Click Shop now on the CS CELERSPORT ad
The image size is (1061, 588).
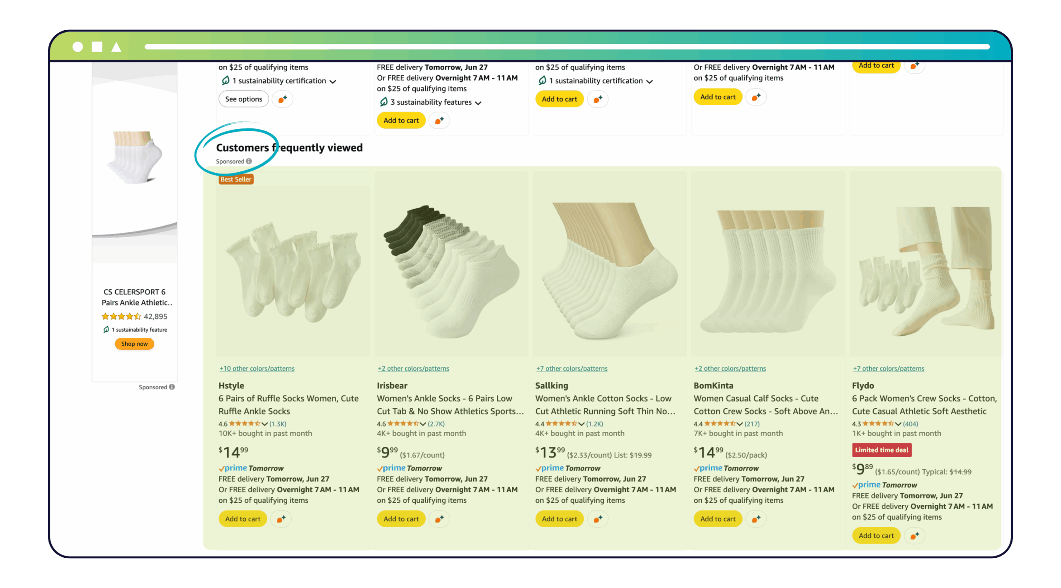click(x=134, y=344)
